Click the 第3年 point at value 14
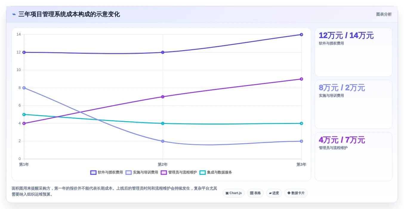This screenshot has height=209, width=404. point(301,35)
